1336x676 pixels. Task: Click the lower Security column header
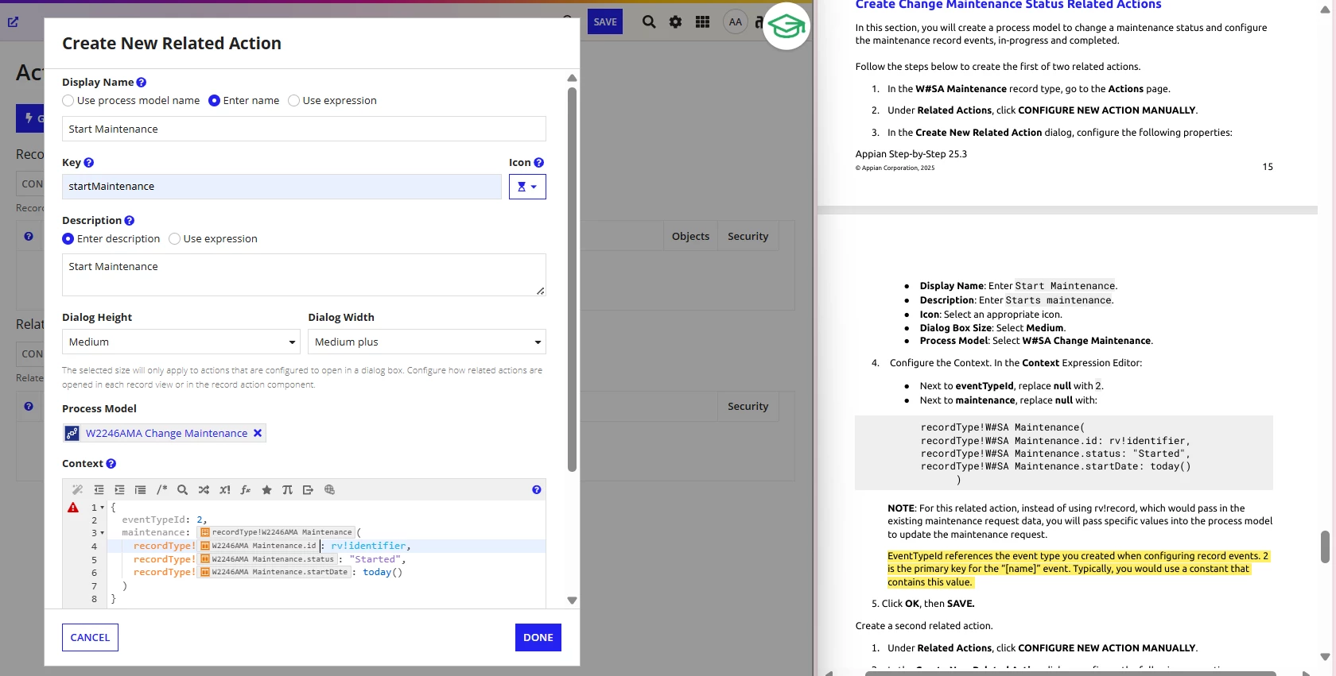748,406
